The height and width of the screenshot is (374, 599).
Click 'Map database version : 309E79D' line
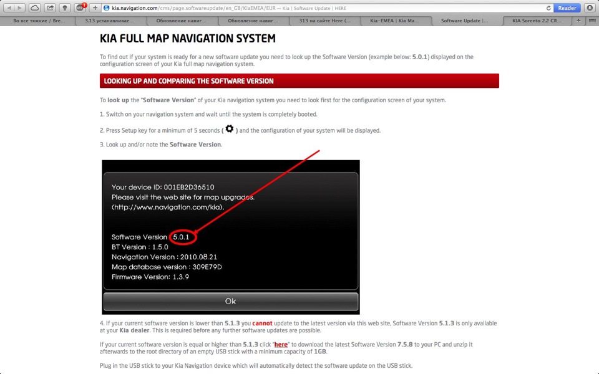pyautogui.click(x=167, y=267)
